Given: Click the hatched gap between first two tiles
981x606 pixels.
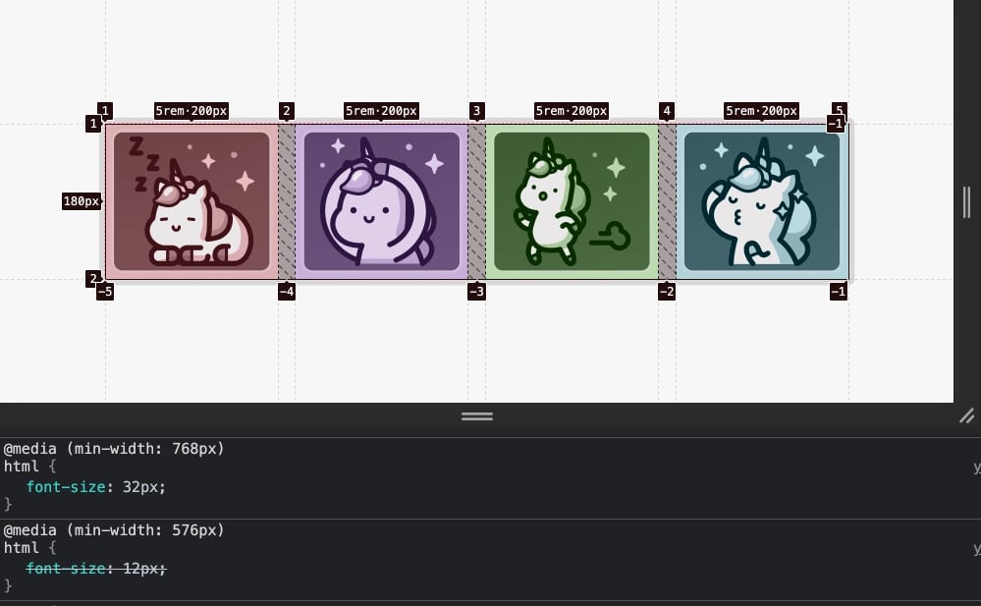Looking at the screenshot, I should coord(287,201).
